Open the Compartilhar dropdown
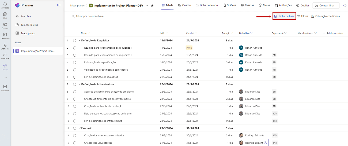 point(326,5)
